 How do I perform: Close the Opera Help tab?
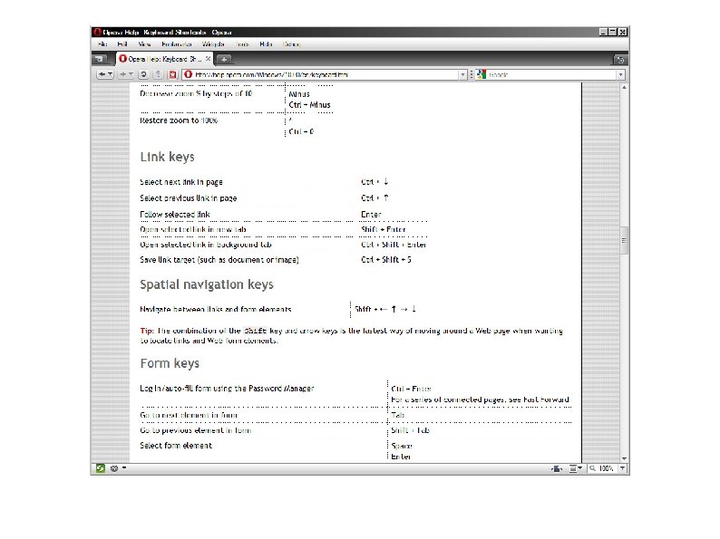pos(208,59)
